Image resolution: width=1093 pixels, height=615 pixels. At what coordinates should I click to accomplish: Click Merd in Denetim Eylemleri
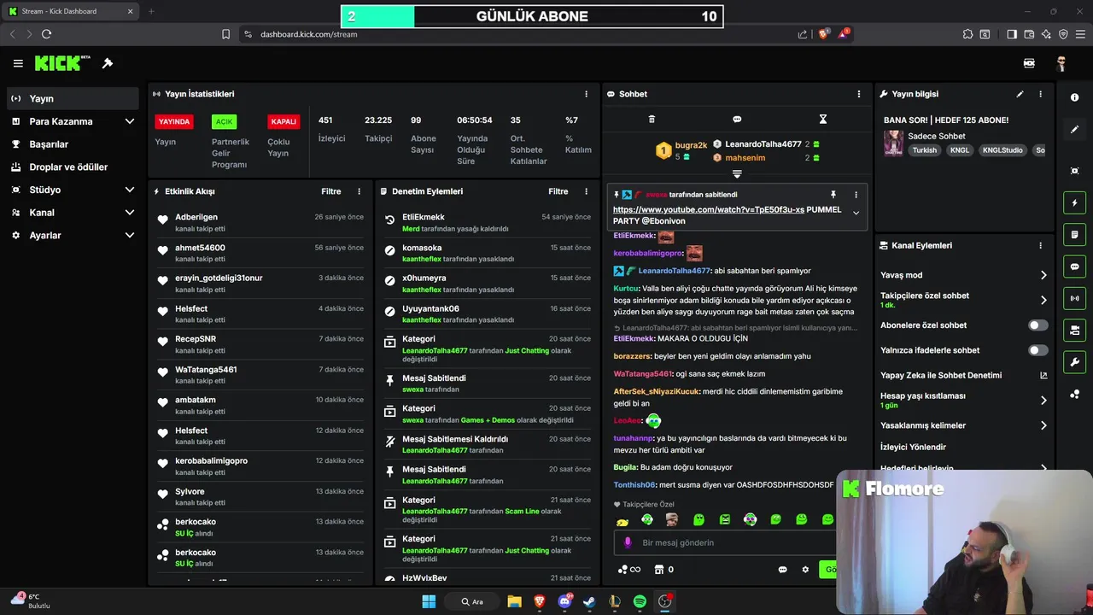411,229
